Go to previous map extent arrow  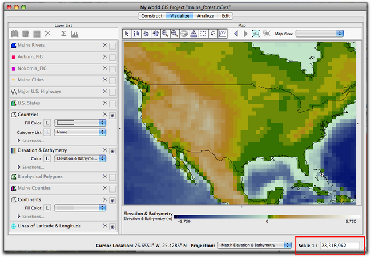click(x=237, y=34)
